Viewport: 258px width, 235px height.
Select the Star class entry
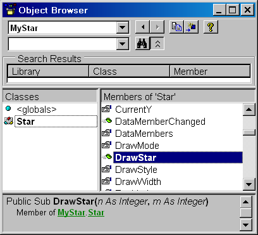[x=56, y=122]
